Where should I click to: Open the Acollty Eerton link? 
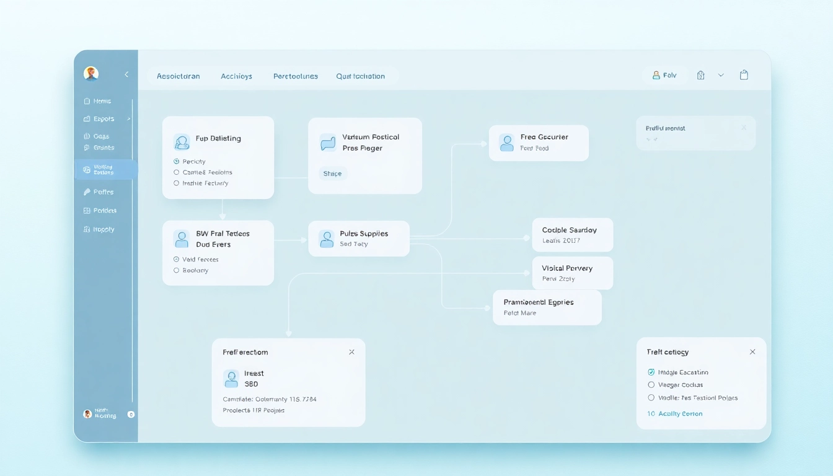[680, 413]
